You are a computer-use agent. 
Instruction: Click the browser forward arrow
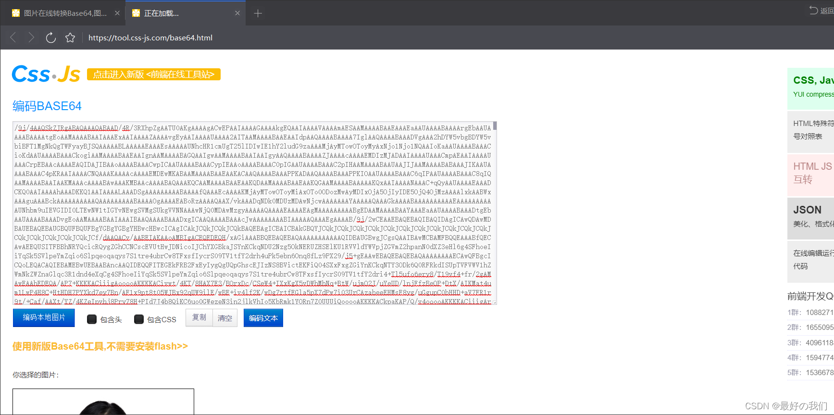coord(31,38)
